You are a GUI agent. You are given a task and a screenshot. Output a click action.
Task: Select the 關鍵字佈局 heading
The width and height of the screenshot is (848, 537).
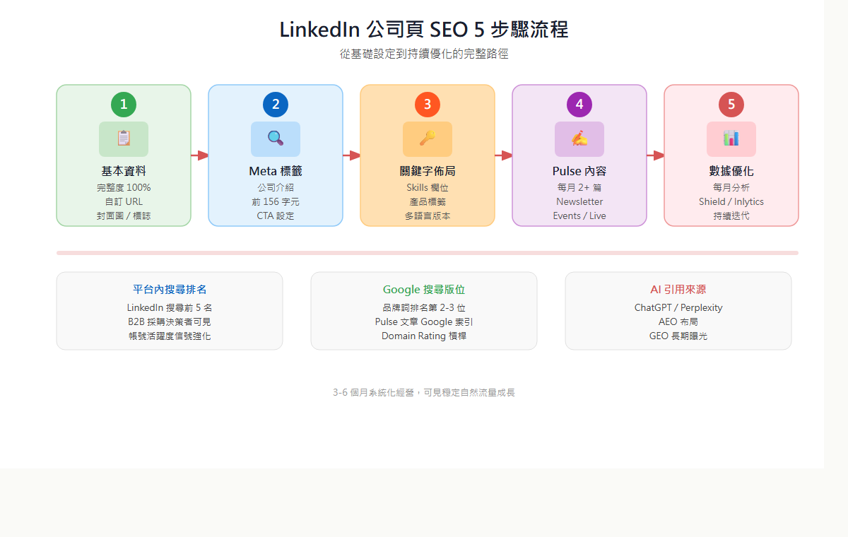tap(428, 171)
